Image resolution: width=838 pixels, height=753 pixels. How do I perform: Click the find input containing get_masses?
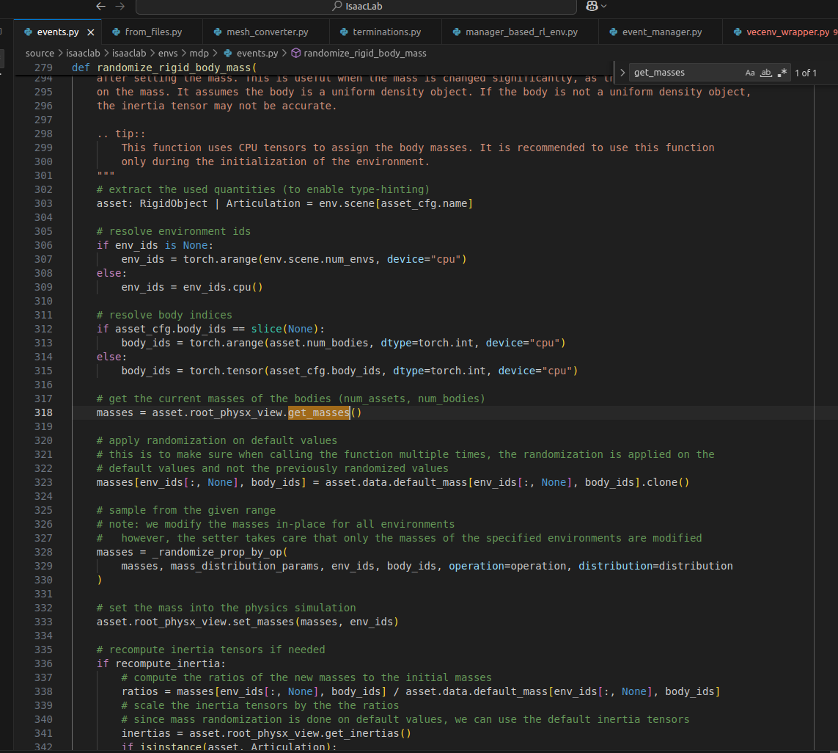686,72
